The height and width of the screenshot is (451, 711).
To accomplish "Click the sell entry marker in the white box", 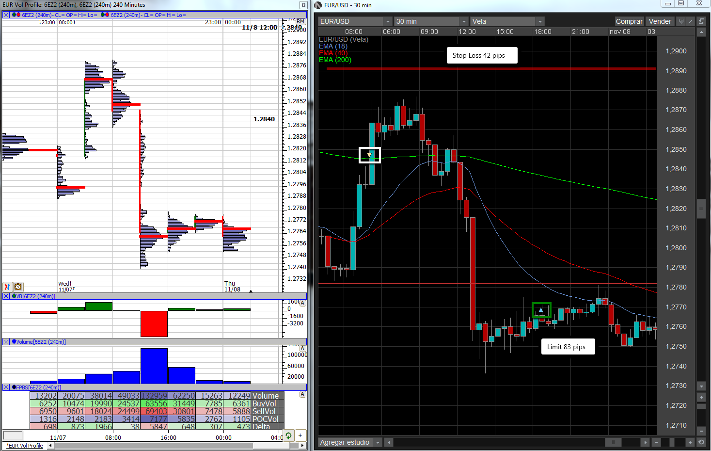I will (370, 155).
